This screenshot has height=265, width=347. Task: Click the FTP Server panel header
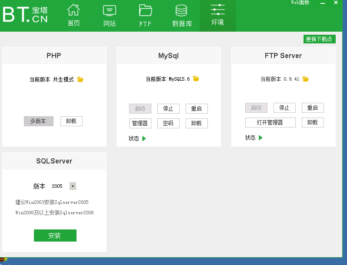click(283, 56)
